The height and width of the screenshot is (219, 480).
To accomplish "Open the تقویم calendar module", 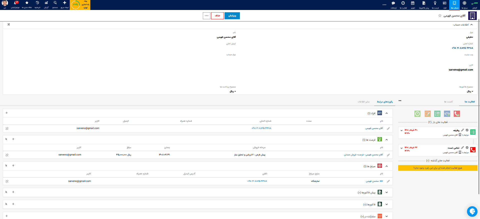I will [x=413, y=5].
